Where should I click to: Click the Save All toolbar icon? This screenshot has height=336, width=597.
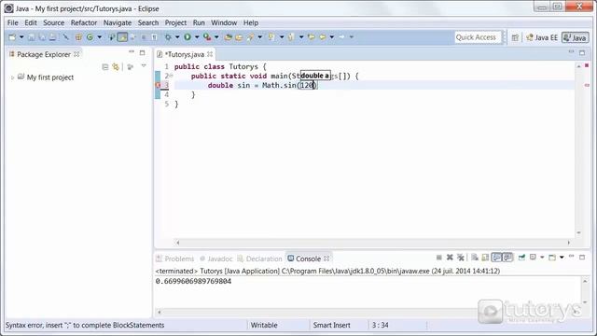(x=42, y=37)
